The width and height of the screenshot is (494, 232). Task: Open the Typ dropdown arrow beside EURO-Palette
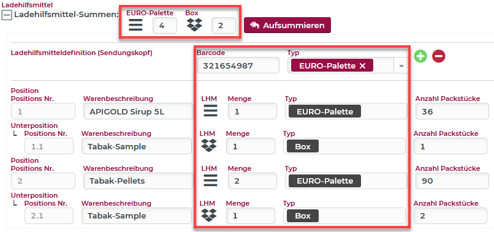pos(401,65)
